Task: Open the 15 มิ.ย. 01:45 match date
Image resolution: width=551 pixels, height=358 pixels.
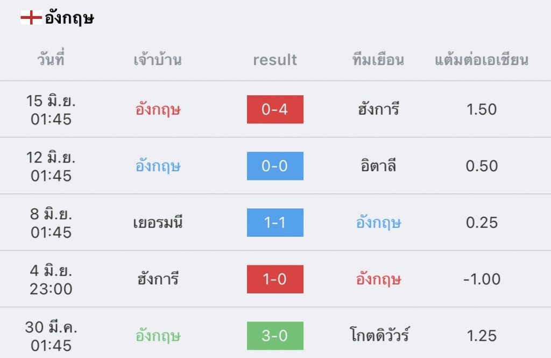Action: click(51, 110)
